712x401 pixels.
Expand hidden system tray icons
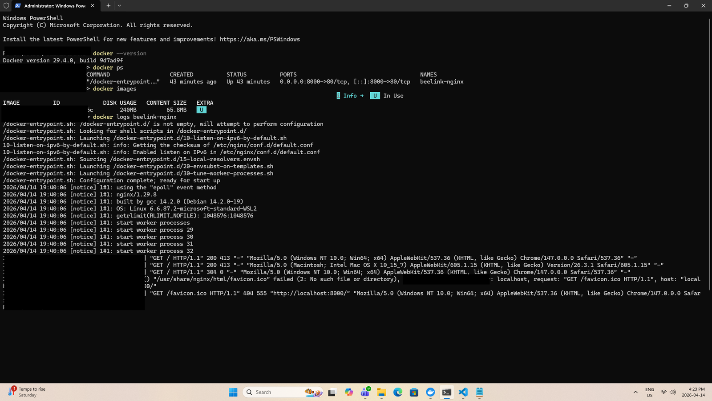635,392
